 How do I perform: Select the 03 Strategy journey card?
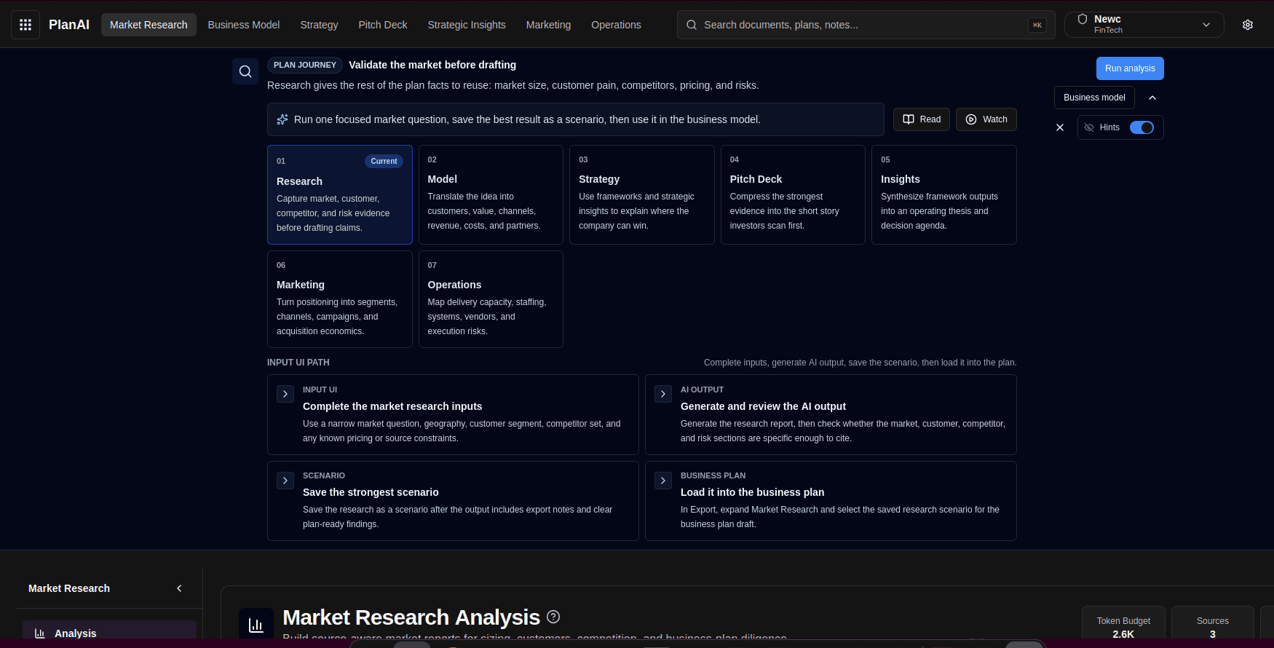(x=642, y=194)
